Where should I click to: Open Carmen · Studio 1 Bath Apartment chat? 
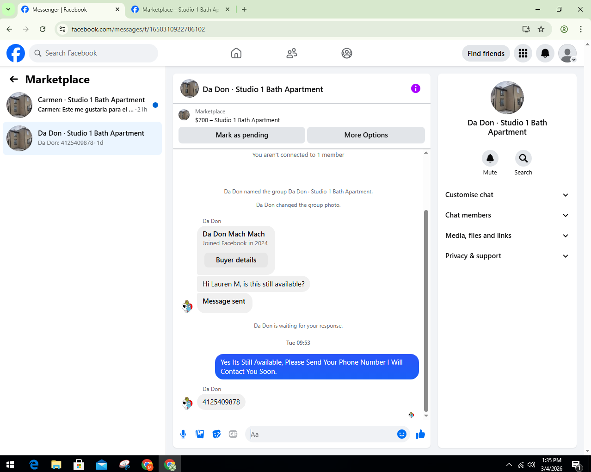pyautogui.click(x=82, y=105)
